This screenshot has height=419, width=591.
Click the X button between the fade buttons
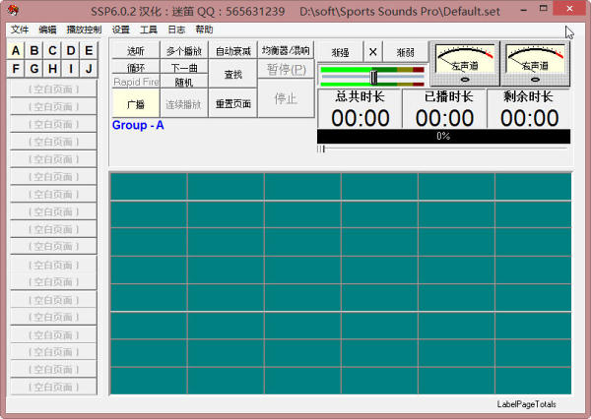(x=372, y=52)
